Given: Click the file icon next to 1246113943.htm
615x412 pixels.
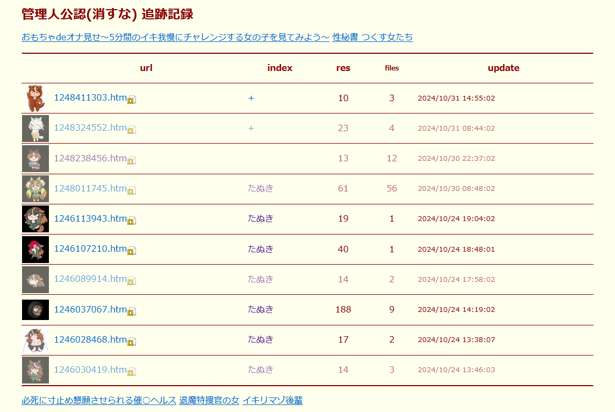Looking at the screenshot, I should tap(132, 220).
